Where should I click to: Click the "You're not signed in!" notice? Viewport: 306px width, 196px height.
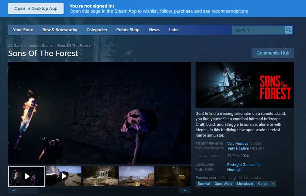pos(92,6)
